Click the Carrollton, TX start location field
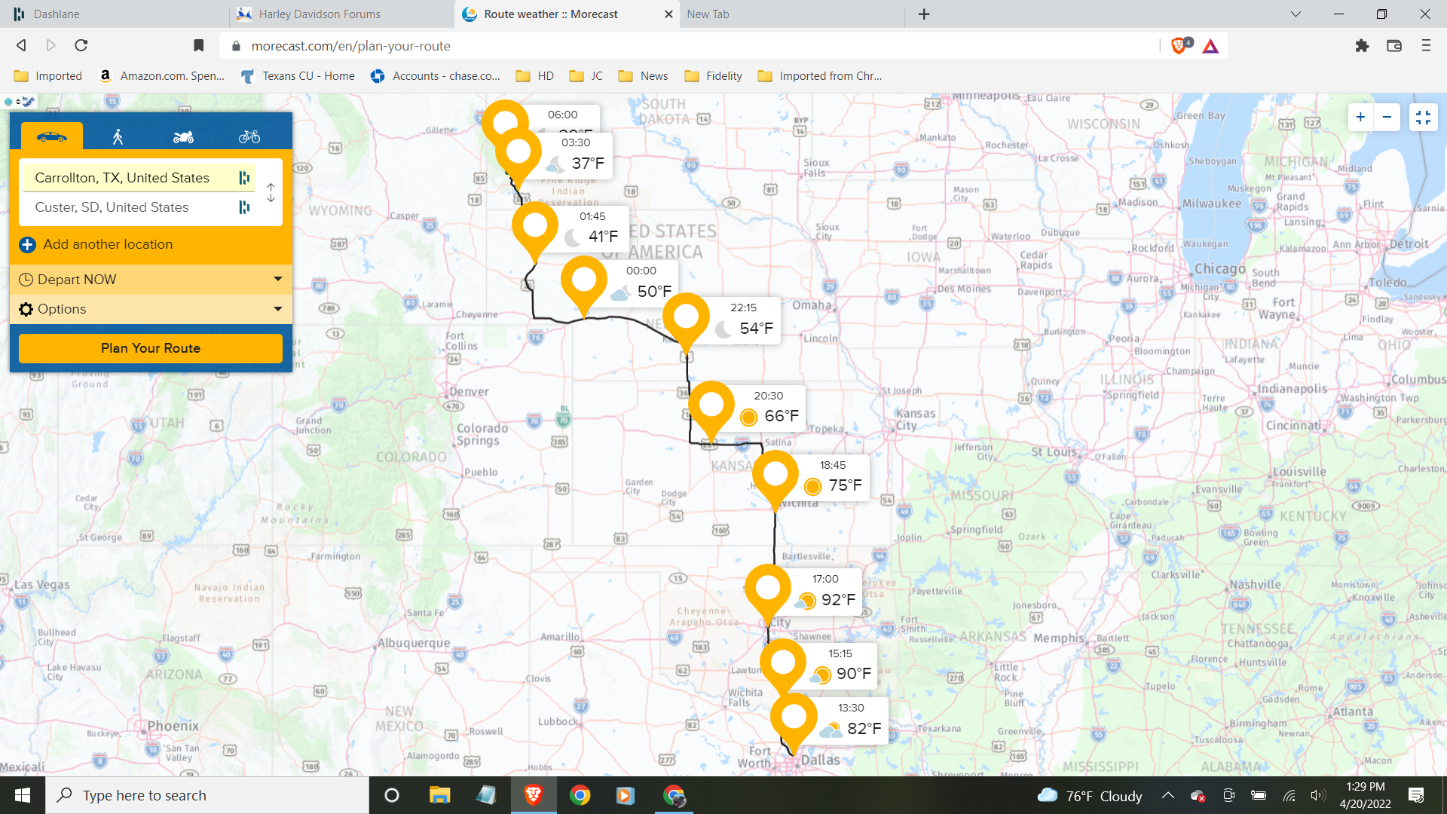 [122, 178]
